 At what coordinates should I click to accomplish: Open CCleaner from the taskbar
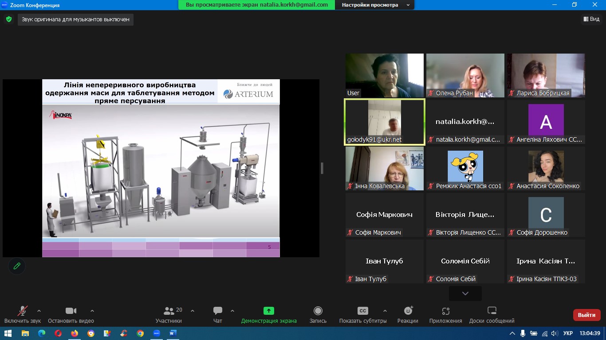pos(124,333)
